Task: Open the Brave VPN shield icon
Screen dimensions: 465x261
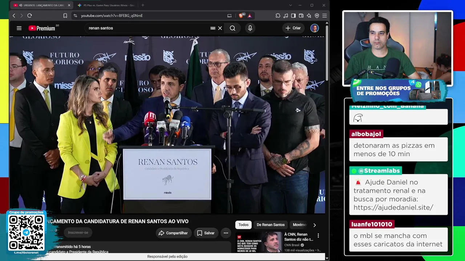Action: point(317,16)
